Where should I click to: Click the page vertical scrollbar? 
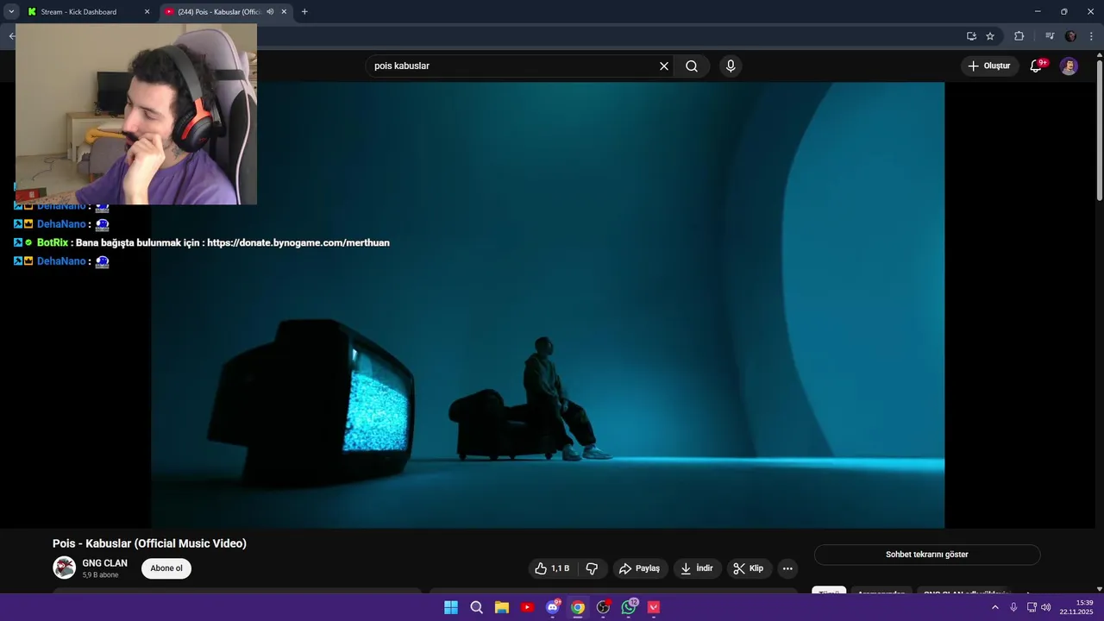click(x=1099, y=129)
